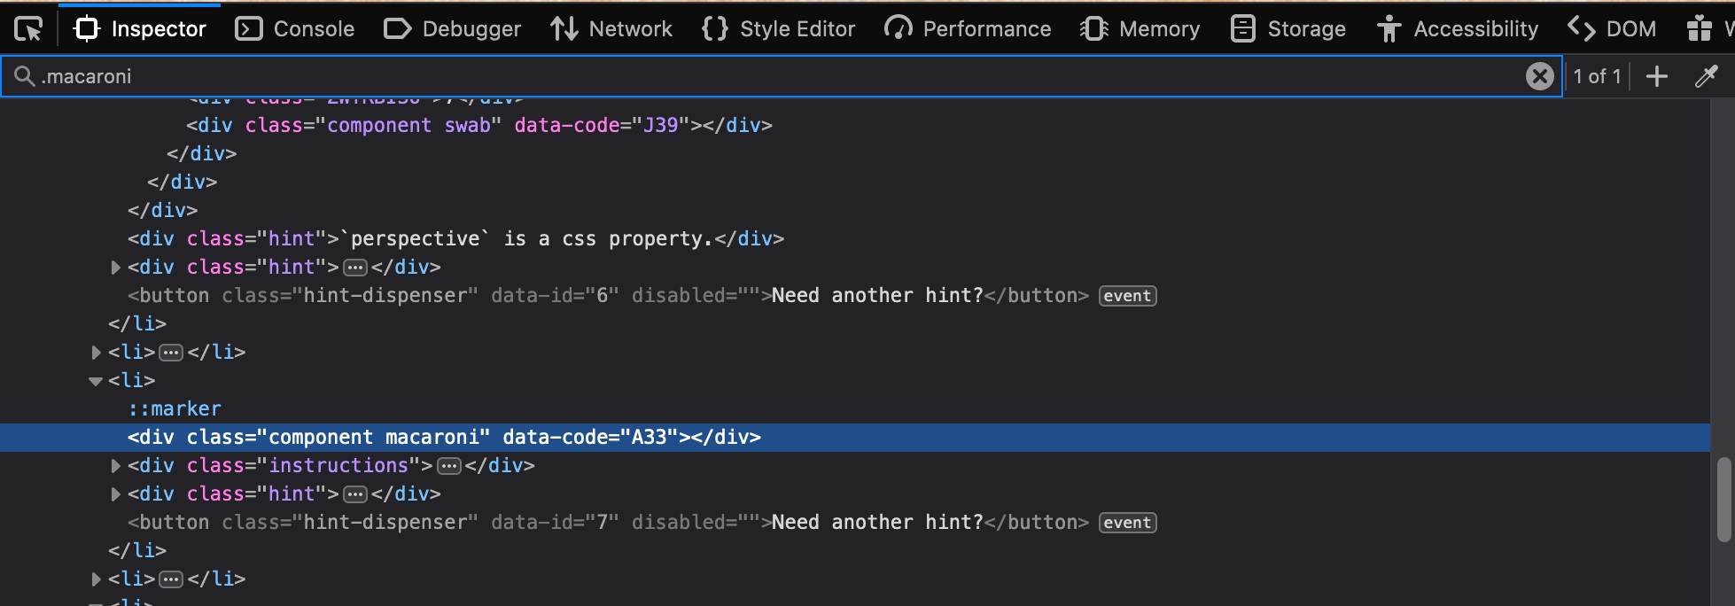Expand the instructions div node
The width and height of the screenshot is (1735, 606).
pyautogui.click(x=115, y=466)
